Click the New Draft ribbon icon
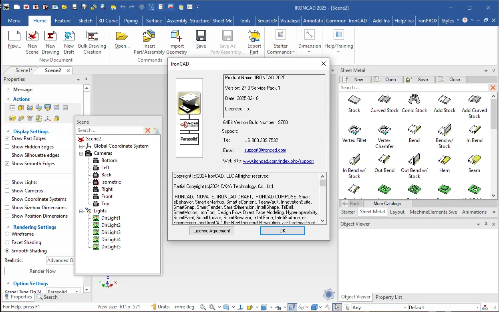The image size is (499, 312). tap(69, 36)
